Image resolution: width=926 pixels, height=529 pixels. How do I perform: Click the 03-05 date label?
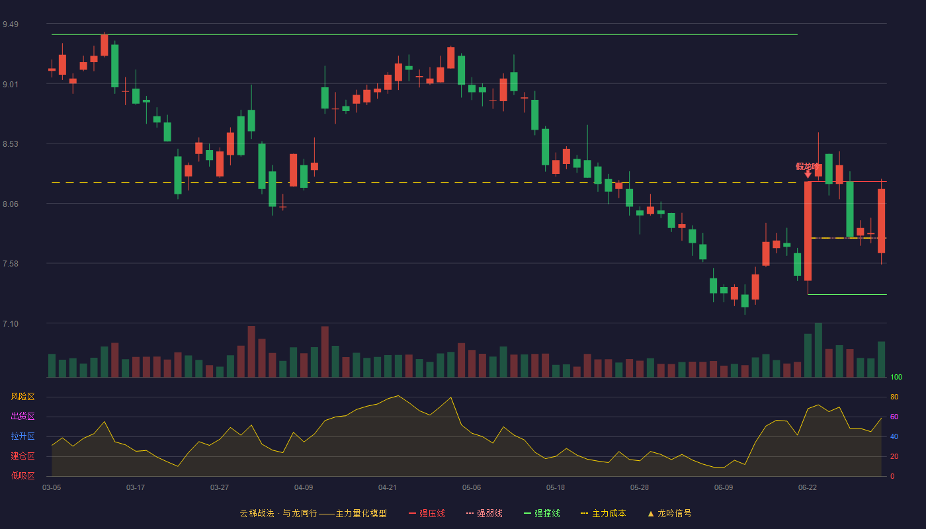(52, 487)
